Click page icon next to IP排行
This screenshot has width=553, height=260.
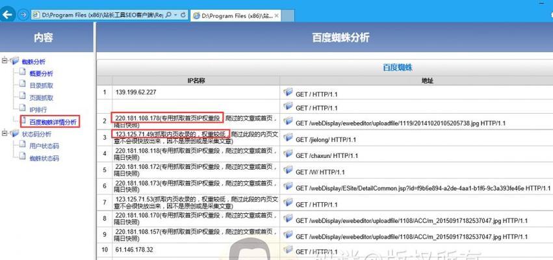pos(23,109)
